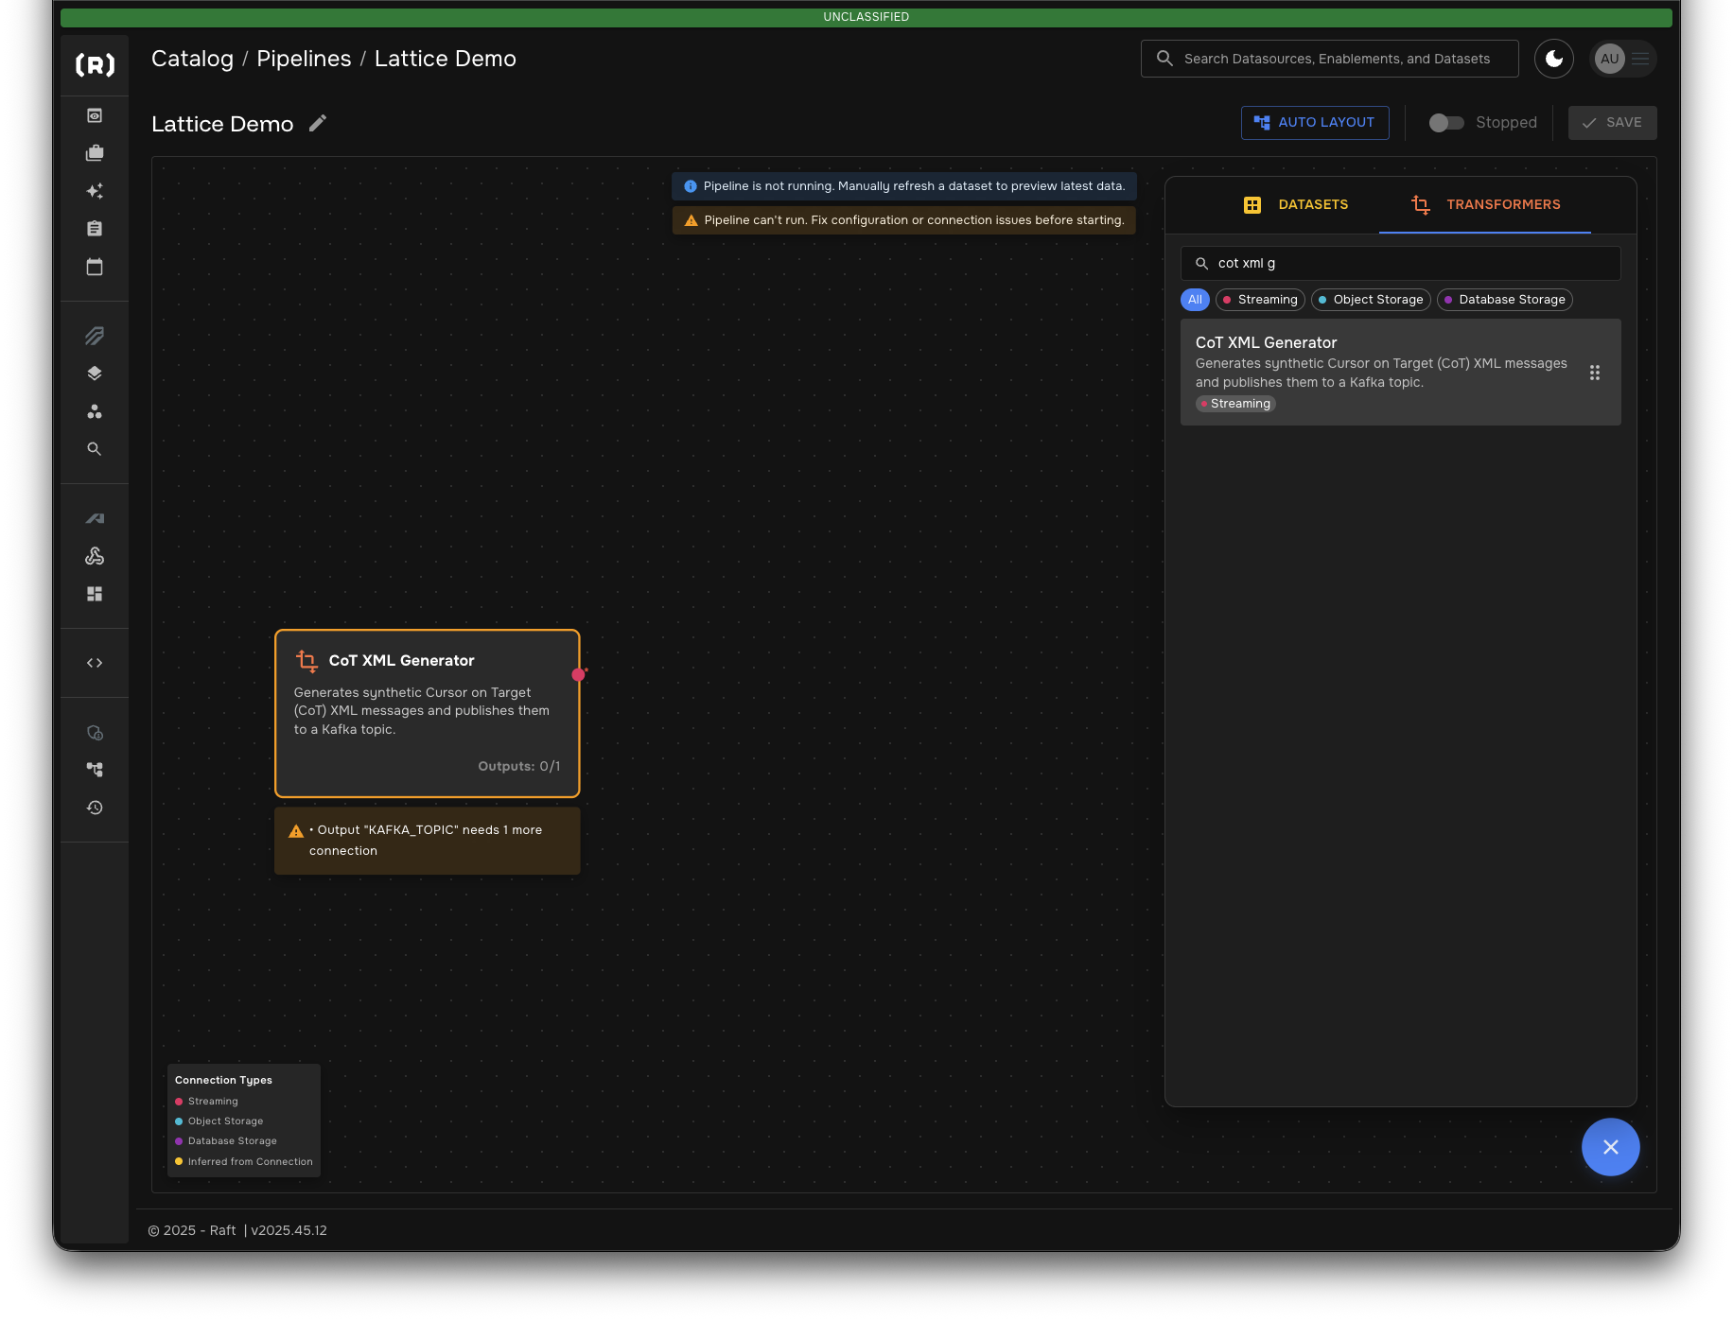Click the info icon on the pipeline not running banner

[x=691, y=186]
